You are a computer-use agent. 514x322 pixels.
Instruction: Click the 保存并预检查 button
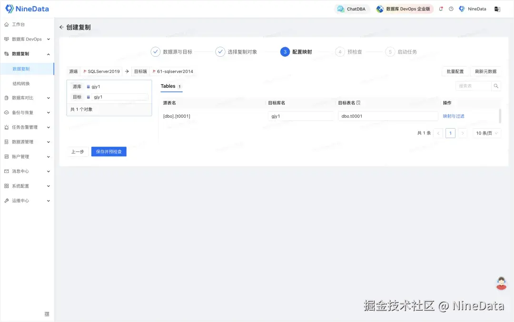[109, 151]
